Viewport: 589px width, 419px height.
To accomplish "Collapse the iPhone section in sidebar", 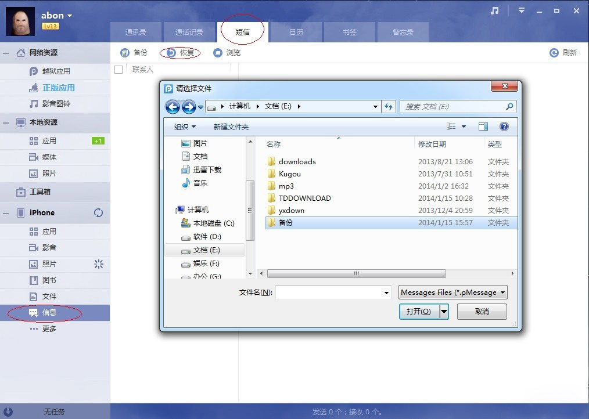I will click(x=6, y=213).
